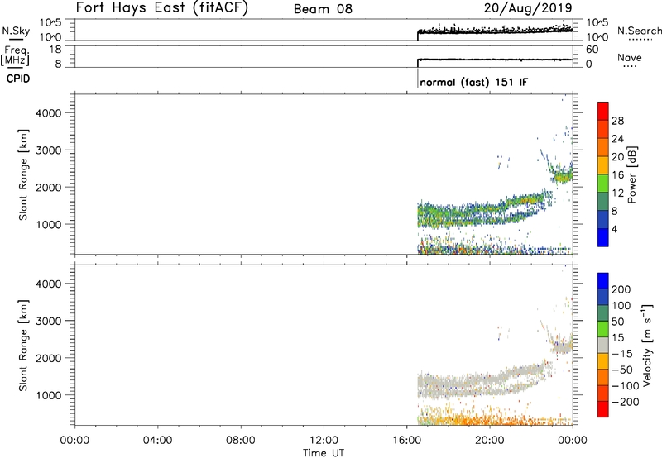Click the 'Fort Hays East (fitACF)' title
This screenshot has width=662, height=458.
click(162, 7)
